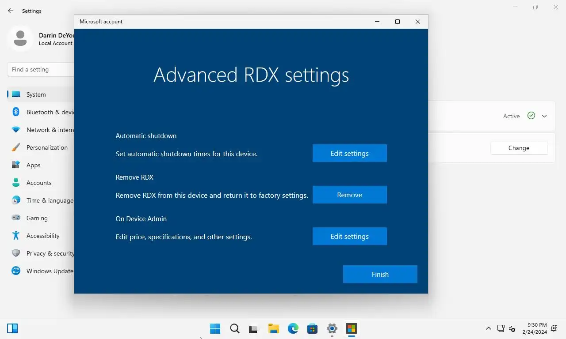This screenshot has height=339, width=566.
Task: Focus the Find a setting search box
Action: [x=41, y=69]
